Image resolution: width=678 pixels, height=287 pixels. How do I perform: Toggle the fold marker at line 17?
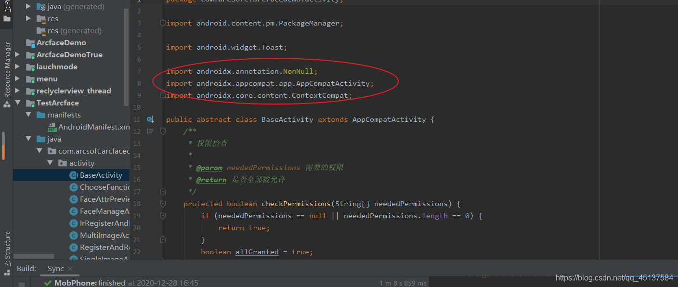click(163, 192)
